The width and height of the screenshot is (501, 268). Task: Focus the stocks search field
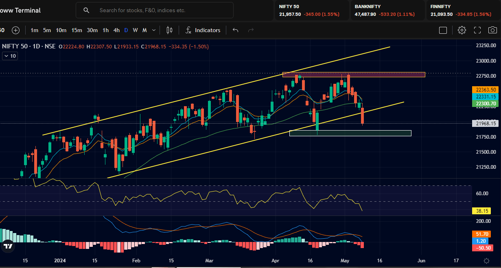click(x=155, y=10)
